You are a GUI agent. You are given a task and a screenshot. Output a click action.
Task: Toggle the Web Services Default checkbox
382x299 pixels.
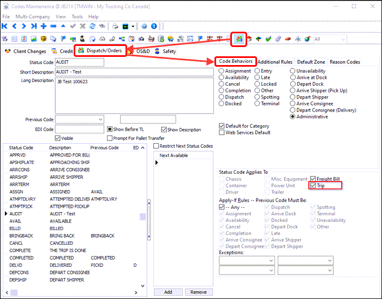tap(222, 132)
